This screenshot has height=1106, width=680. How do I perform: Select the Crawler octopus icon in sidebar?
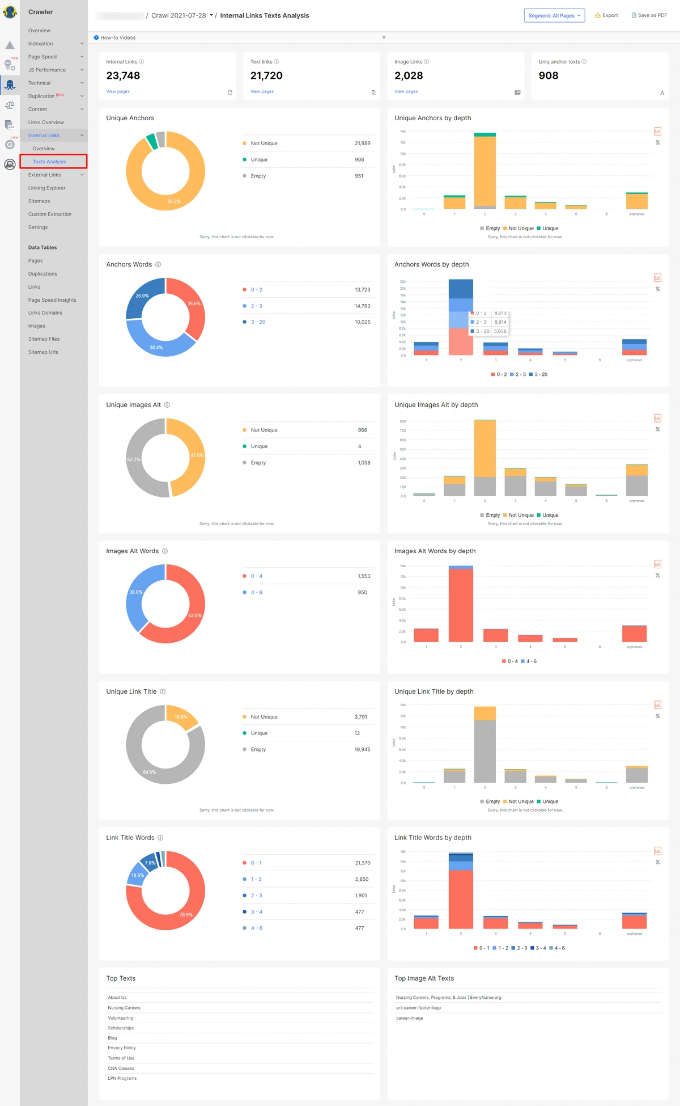click(10, 86)
